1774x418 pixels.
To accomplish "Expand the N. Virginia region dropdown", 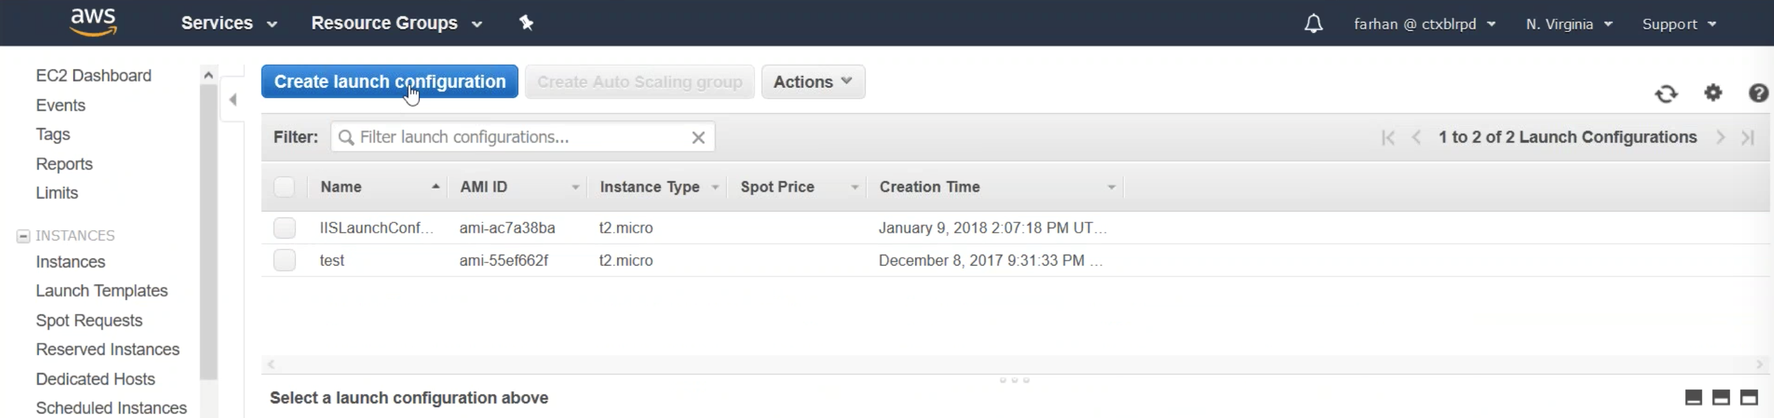I will (x=1569, y=24).
